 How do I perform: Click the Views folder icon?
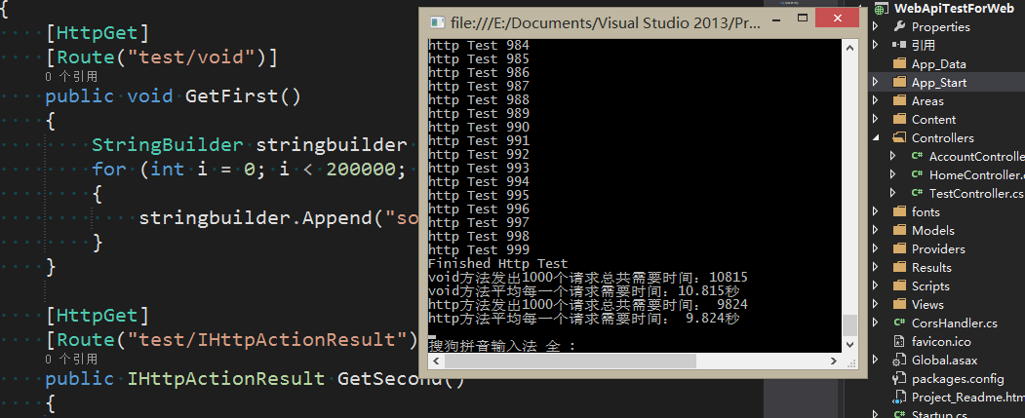pos(899,304)
